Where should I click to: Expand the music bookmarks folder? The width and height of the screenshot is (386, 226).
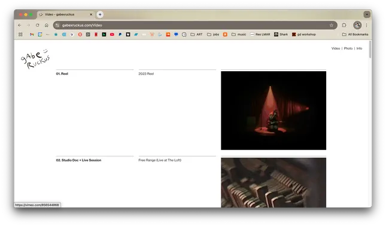239,35
